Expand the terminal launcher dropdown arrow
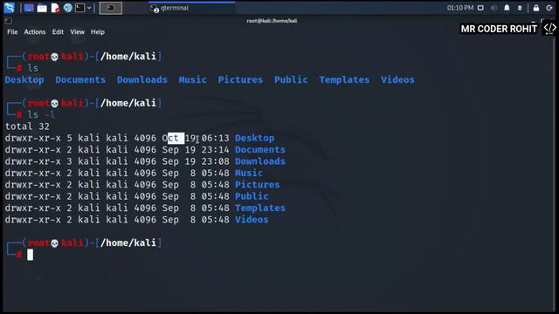This screenshot has width=559, height=314. (89, 8)
